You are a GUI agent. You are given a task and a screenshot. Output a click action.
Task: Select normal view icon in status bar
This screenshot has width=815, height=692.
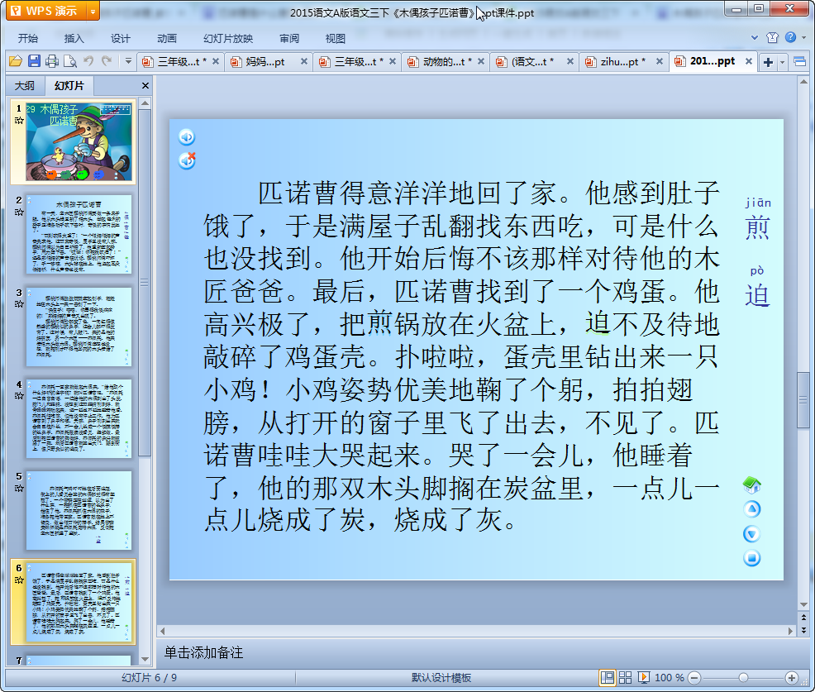(x=607, y=677)
